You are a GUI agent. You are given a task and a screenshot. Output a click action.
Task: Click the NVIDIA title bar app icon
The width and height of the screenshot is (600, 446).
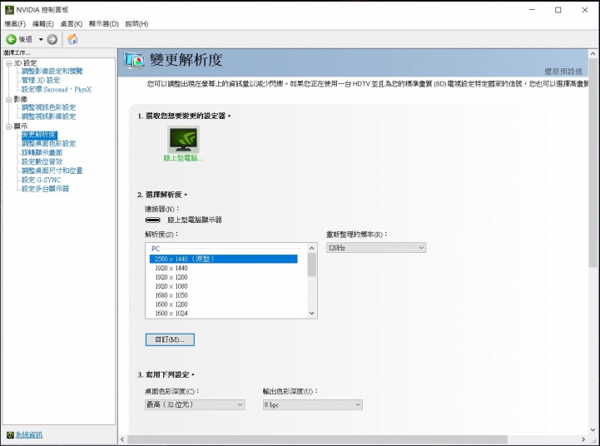[9, 9]
